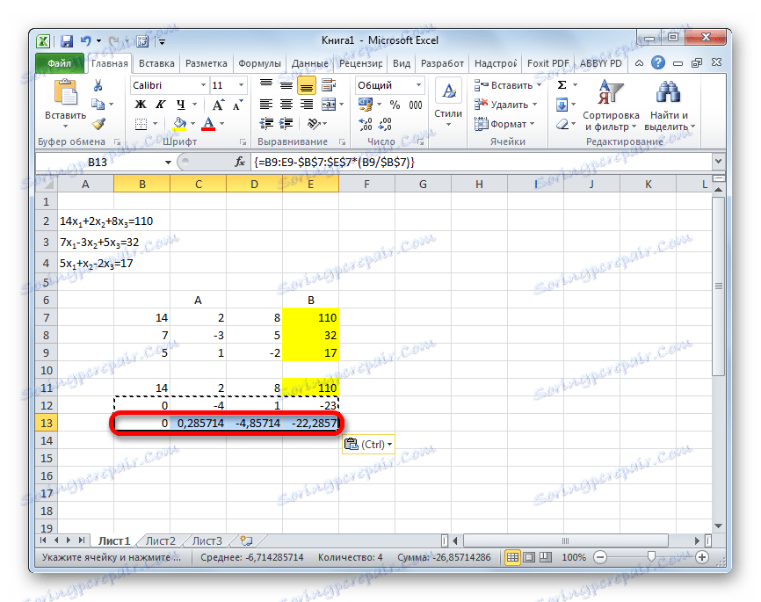Decrease font size with the small A icon
Image resolution: width=761 pixels, height=602 pixels.
point(238,105)
